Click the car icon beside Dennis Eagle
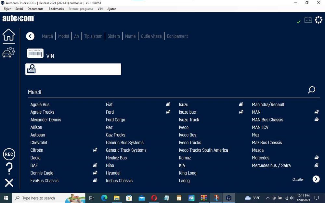Image resolution: width=325 pixels, height=203 pixels. [x=95, y=172]
